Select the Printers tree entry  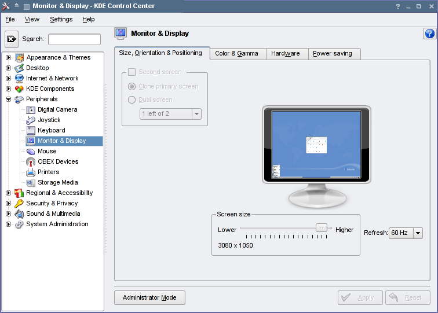48,172
